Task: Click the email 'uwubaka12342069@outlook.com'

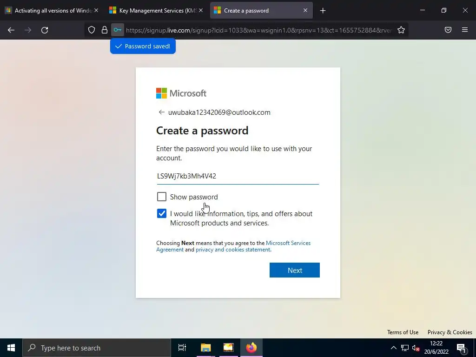Action: [x=219, y=112]
